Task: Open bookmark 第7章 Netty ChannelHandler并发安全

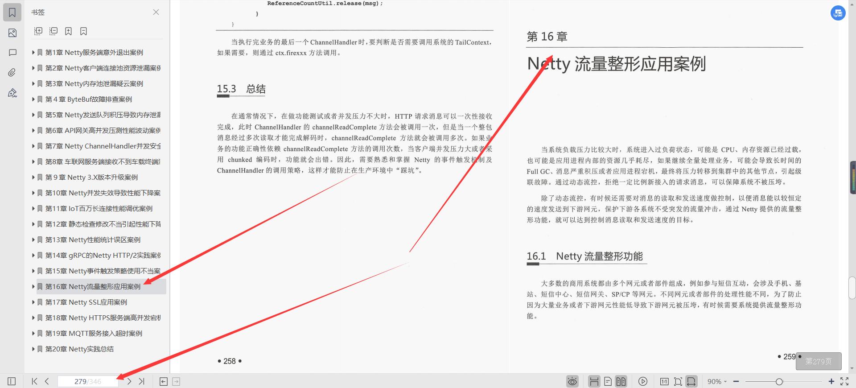Action: click(103, 146)
